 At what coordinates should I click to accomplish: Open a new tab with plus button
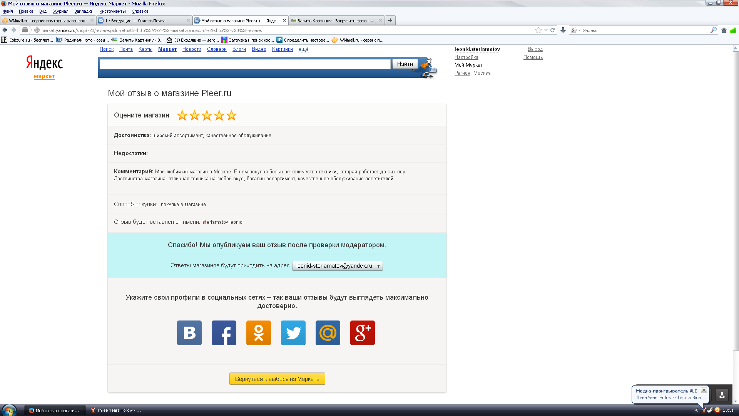[390, 20]
